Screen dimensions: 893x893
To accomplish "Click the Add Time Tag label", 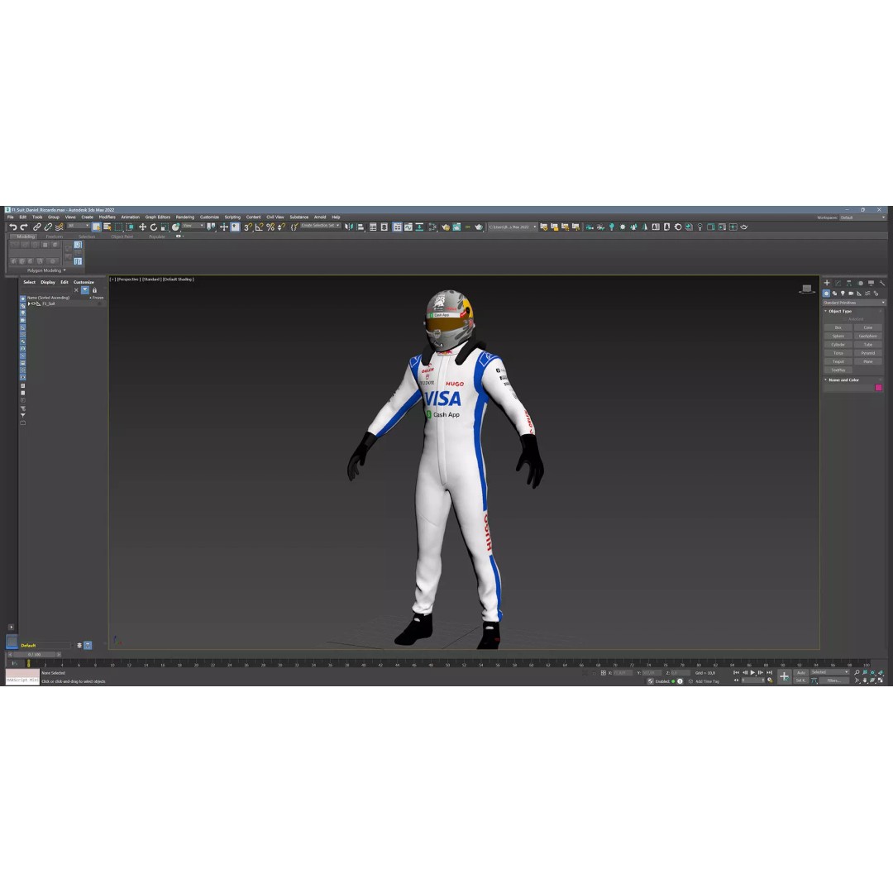I will 707,681.
